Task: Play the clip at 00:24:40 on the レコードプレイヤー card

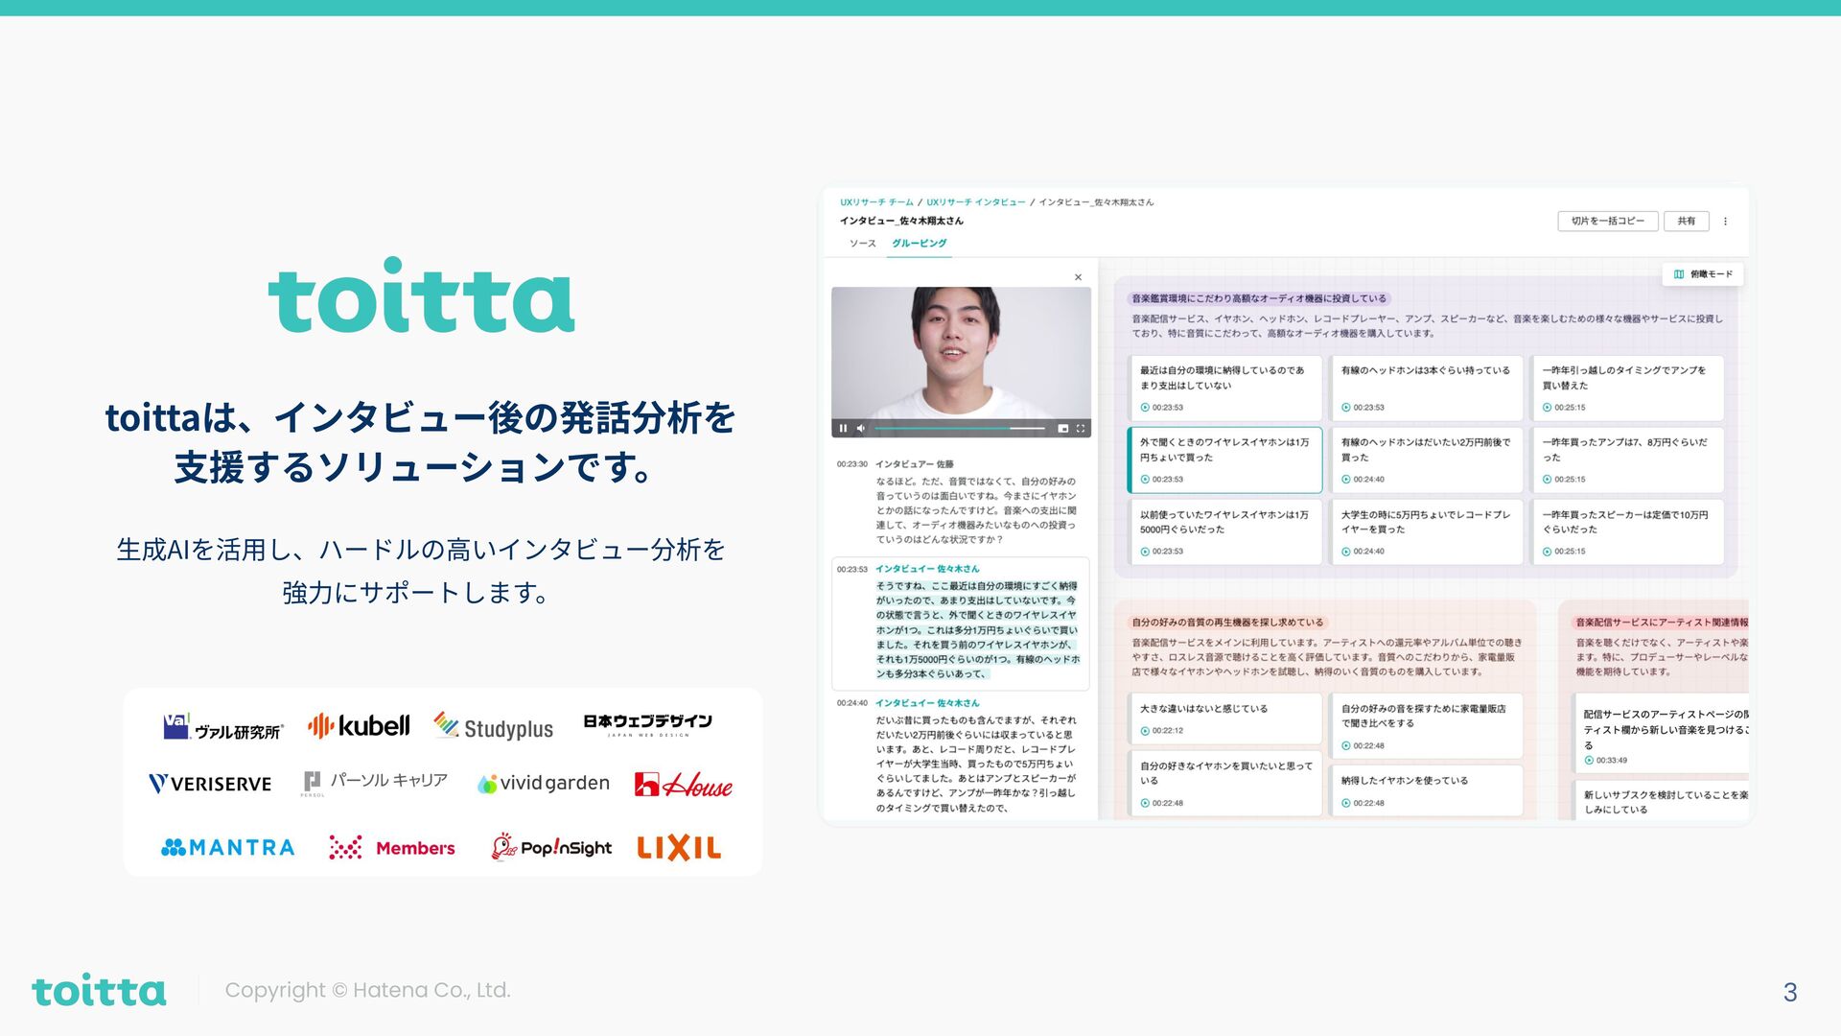Action: click(1346, 552)
